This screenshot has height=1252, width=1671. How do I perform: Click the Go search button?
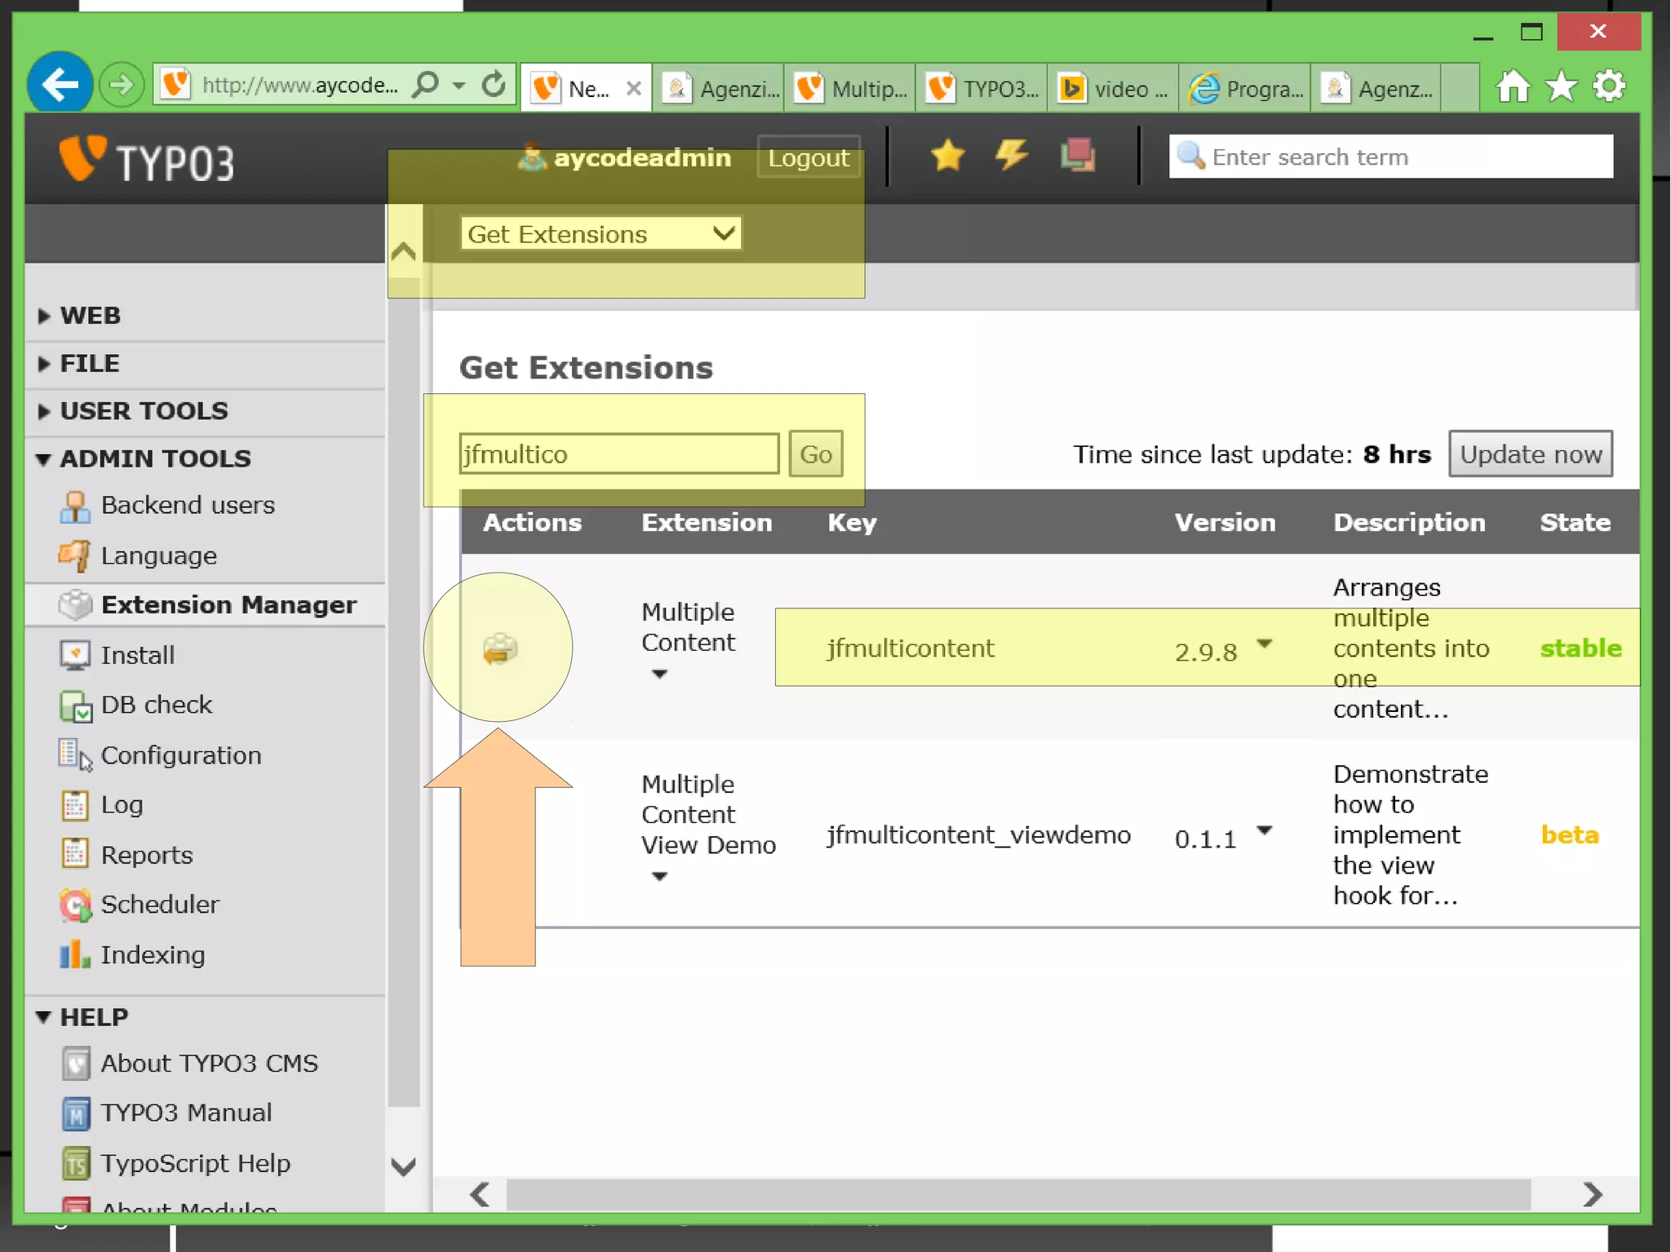815,454
